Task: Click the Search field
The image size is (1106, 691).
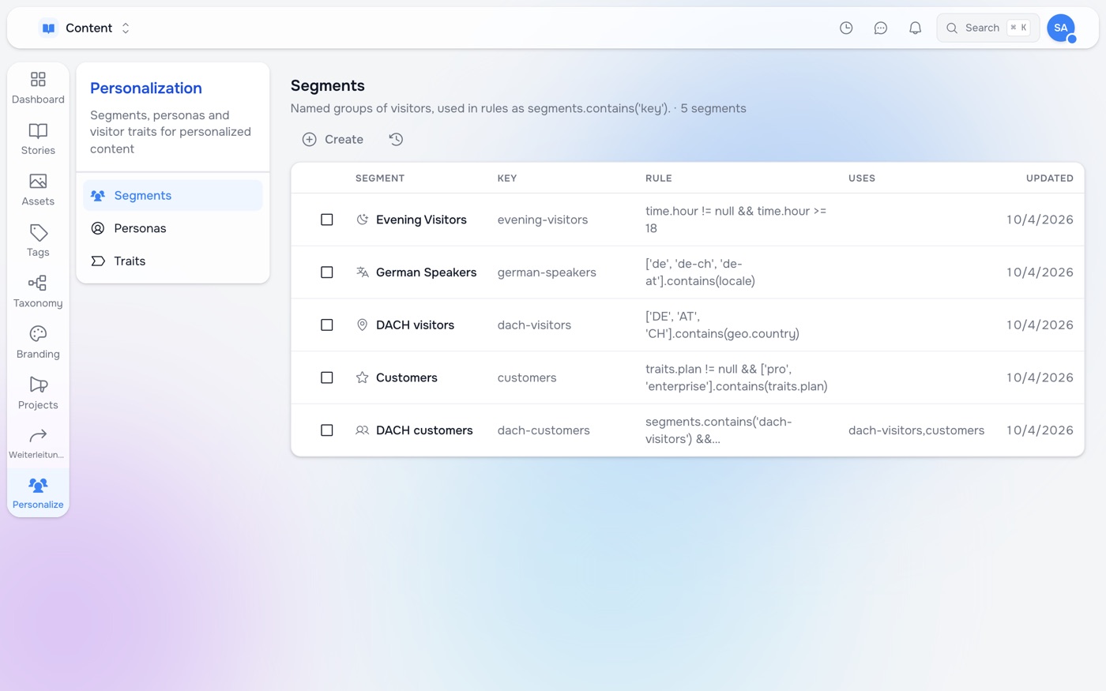Action: coord(988,28)
